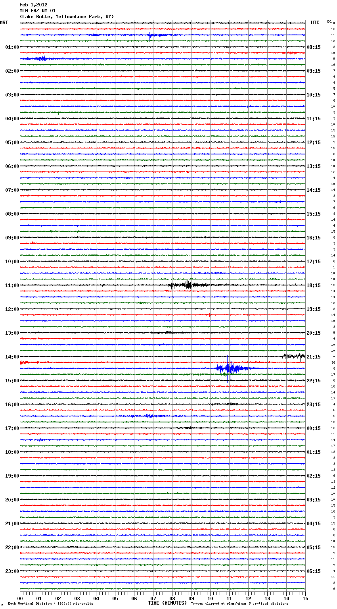Click the 23:15 UTC time label
This screenshot has width=337, height=609.
(x=314, y=405)
